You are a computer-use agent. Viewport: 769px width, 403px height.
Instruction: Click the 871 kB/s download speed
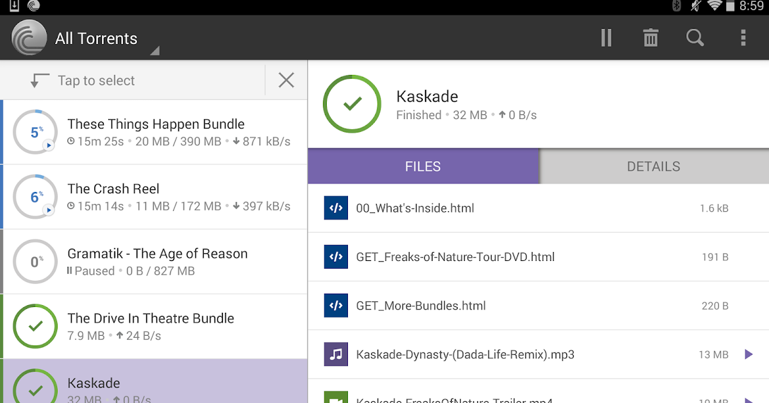click(261, 141)
